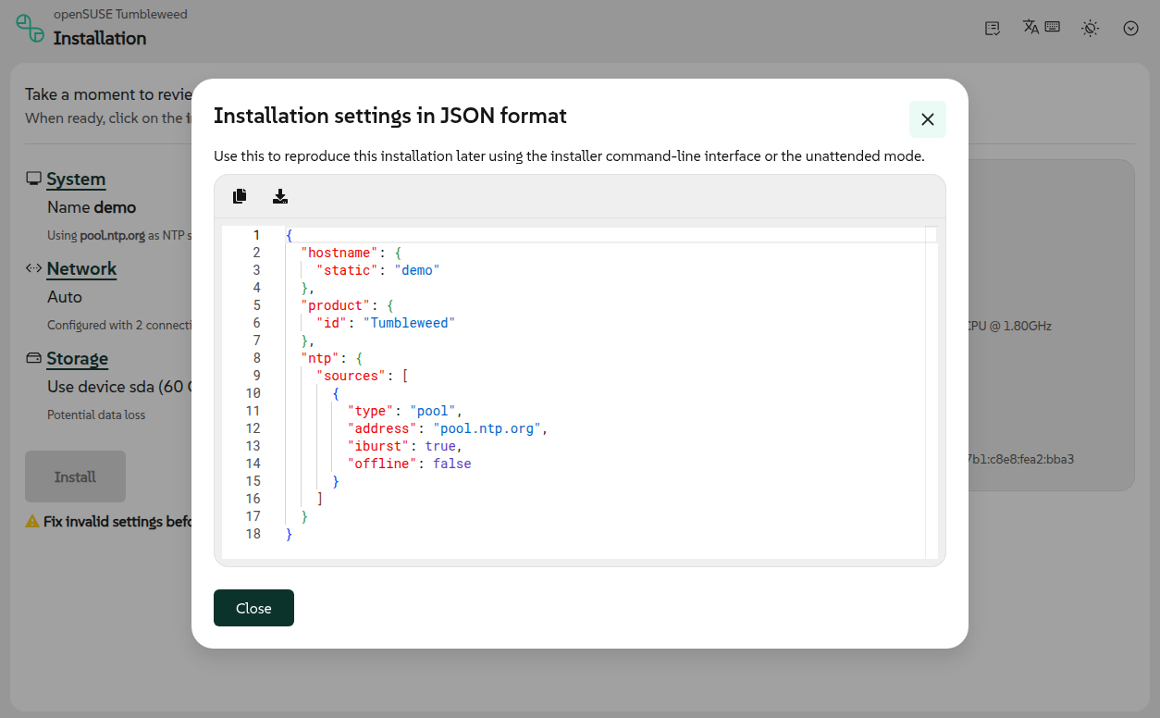Click the warning triangle icon
Image resolution: width=1160 pixels, height=718 pixels.
coord(32,521)
